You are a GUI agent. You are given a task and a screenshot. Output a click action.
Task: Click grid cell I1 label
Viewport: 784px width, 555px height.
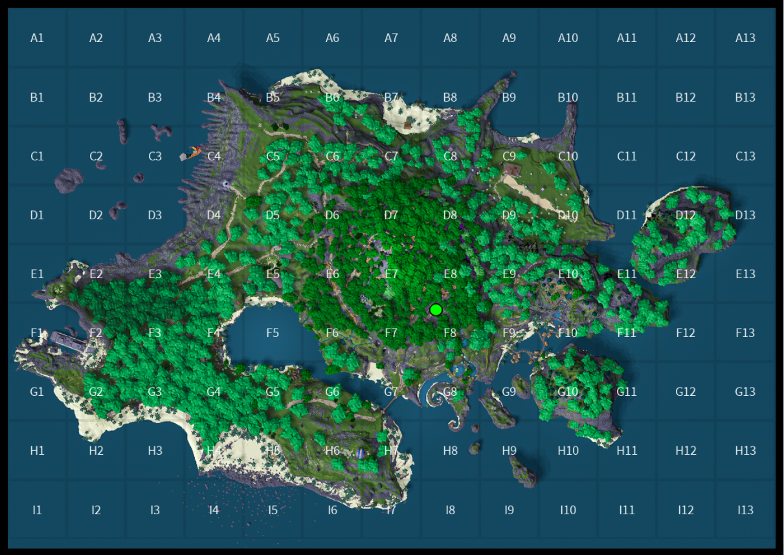coord(37,510)
